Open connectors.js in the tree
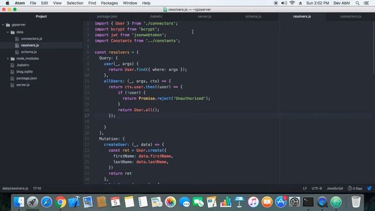This screenshot has height=211, width=375. click(31, 39)
